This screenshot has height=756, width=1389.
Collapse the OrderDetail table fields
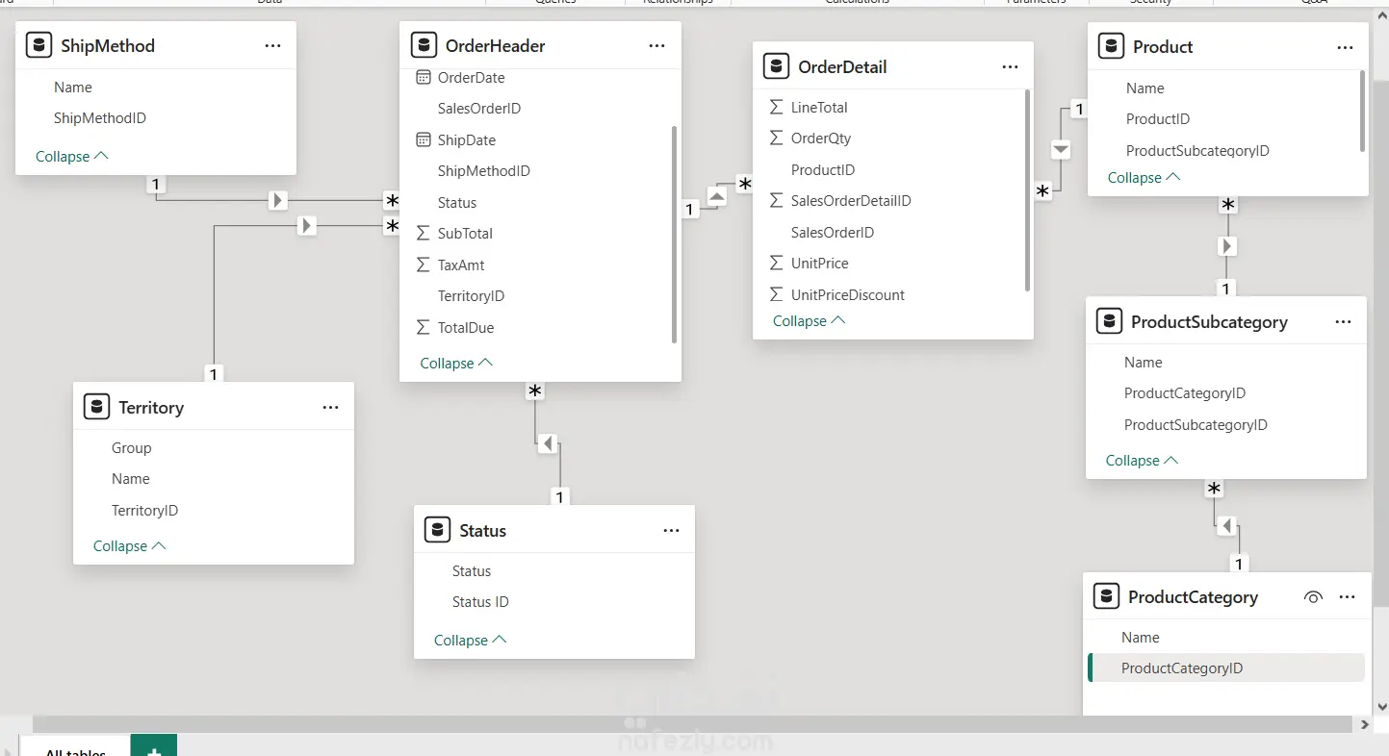click(809, 321)
